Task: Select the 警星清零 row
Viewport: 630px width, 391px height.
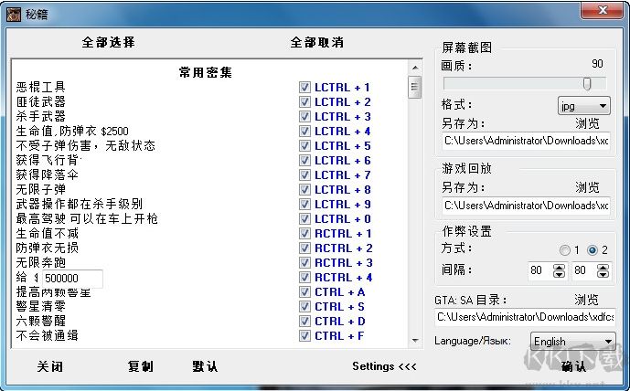Action: (x=40, y=307)
